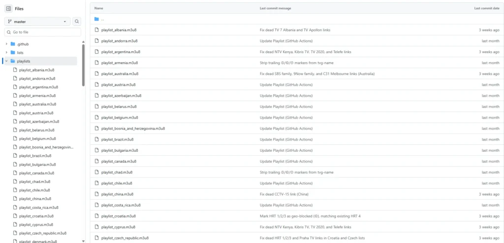Open playlist_belgium.m3u8 in the sidebar tree
This screenshot has height=243, width=504.
37,139
